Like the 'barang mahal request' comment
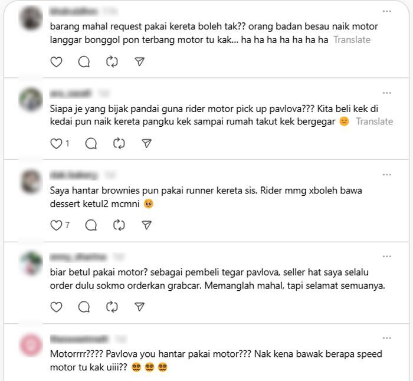The height and width of the screenshot is (381, 413). pos(56,62)
